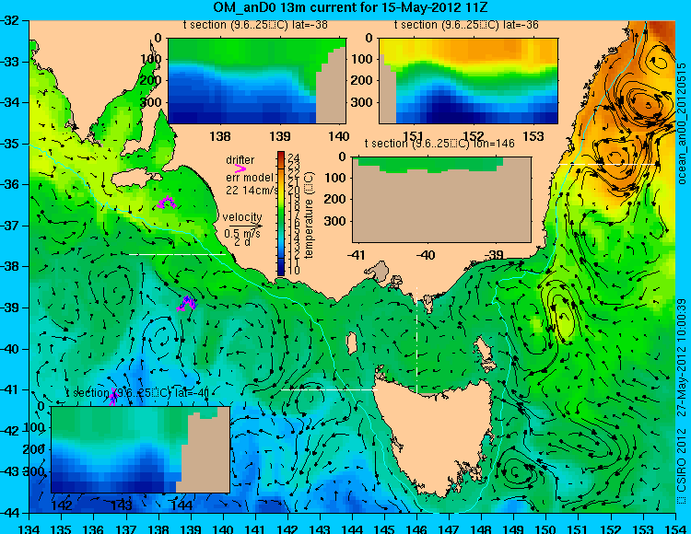Click the -37 latitude label on left axis
The width and height of the screenshot is (691, 534).
(x=10, y=226)
